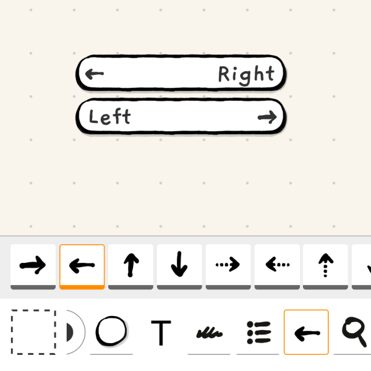Select the solid right arrow stencil
The image size is (371, 371).
click(x=33, y=267)
